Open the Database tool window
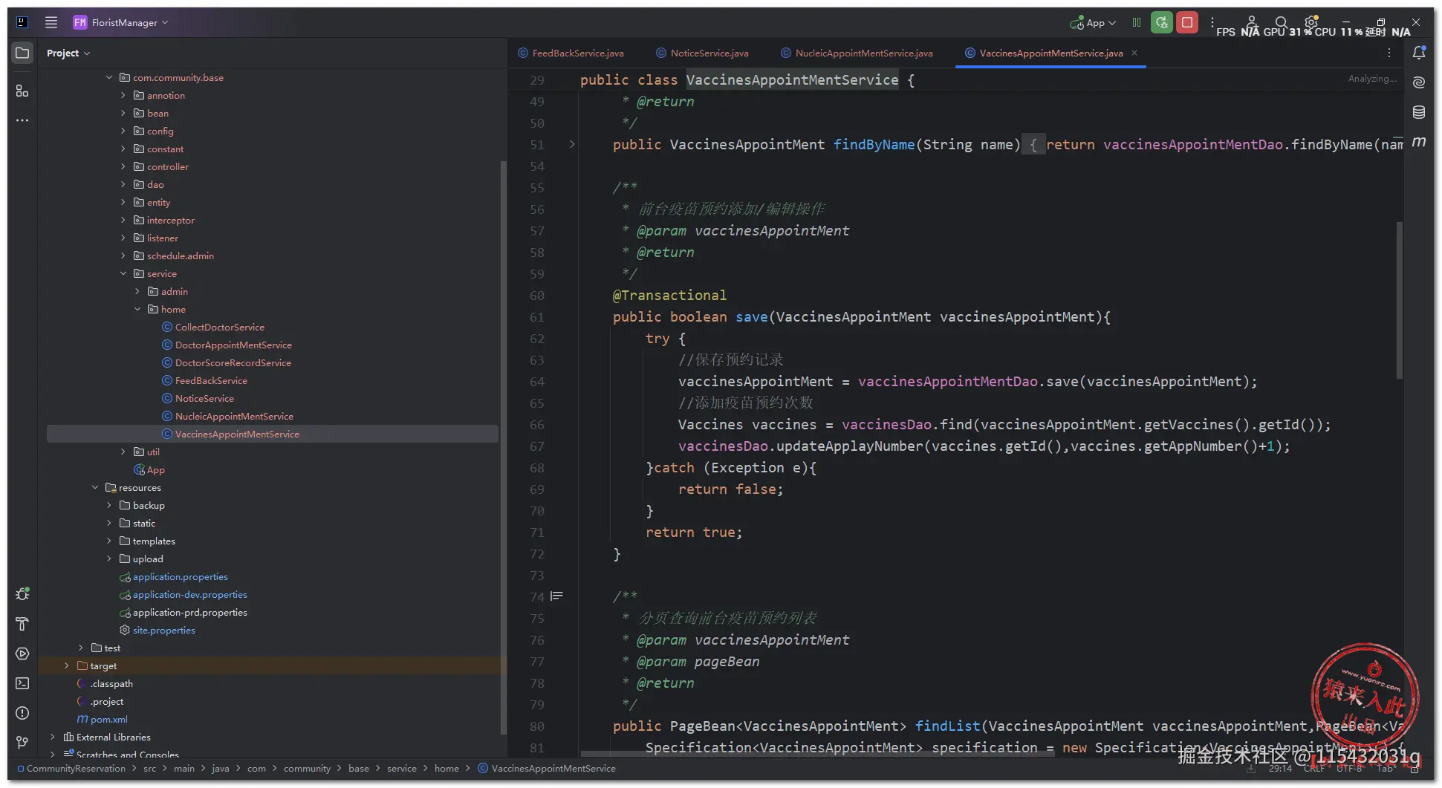1442x788 pixels. 1419,112
